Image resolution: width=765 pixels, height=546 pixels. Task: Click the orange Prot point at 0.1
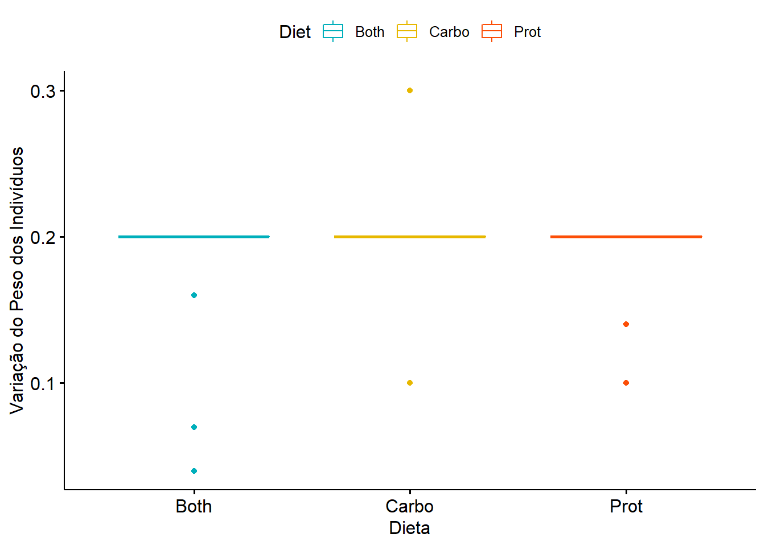626,383
